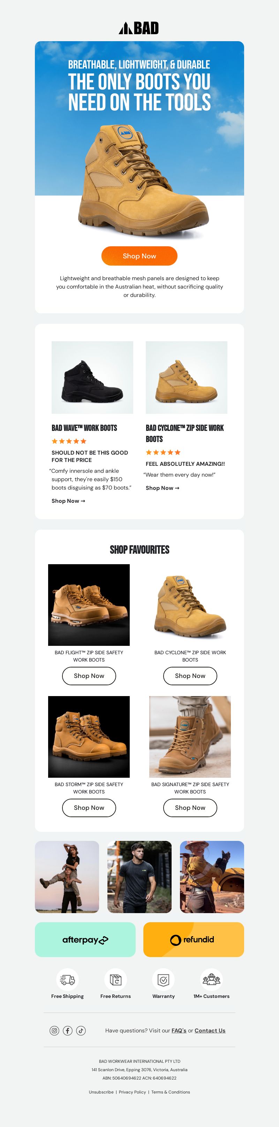Open the FAQ's link
This screenshot has height=1127, width=279.
pos(179,1030)
